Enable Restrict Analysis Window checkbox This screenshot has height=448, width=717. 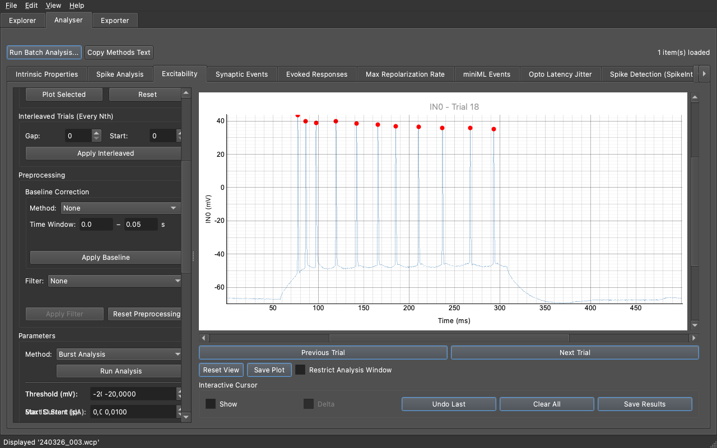click(x=300, y=370)
